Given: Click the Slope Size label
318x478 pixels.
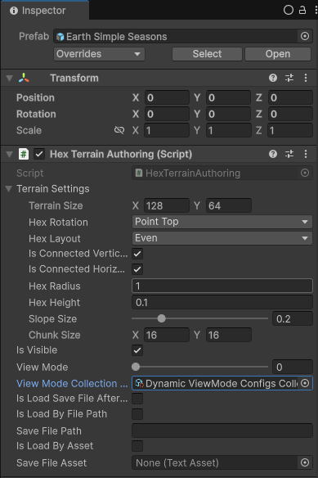Looking at the screenshot, I should click(52, 319).
